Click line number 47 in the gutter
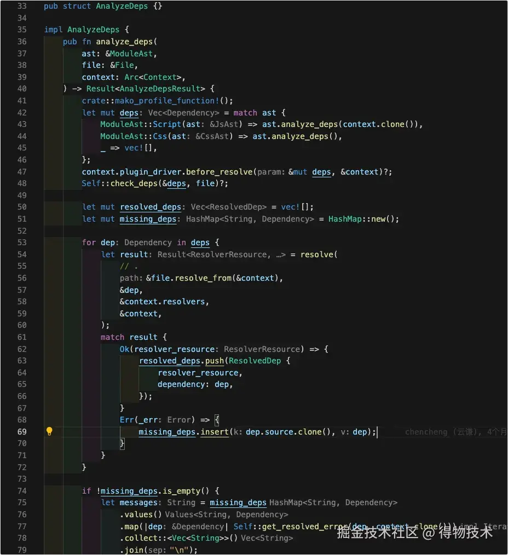 click(22, 172)
